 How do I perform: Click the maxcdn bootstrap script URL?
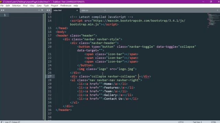139,20
